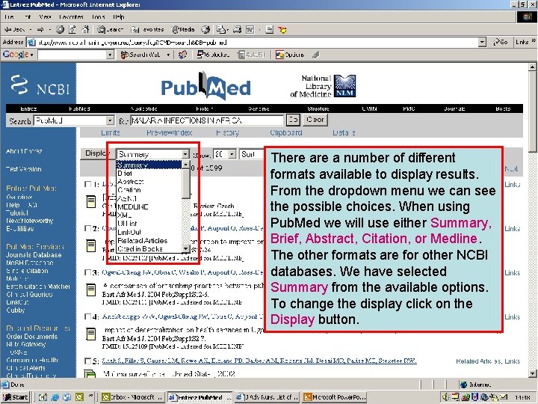Click the IE Back arrow button
This screenshot has height=404, width=538.
[x=14, y=30]
